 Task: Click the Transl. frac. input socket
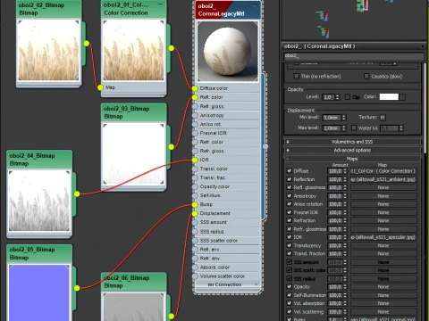pyautogui.click(x=195, y=177)
